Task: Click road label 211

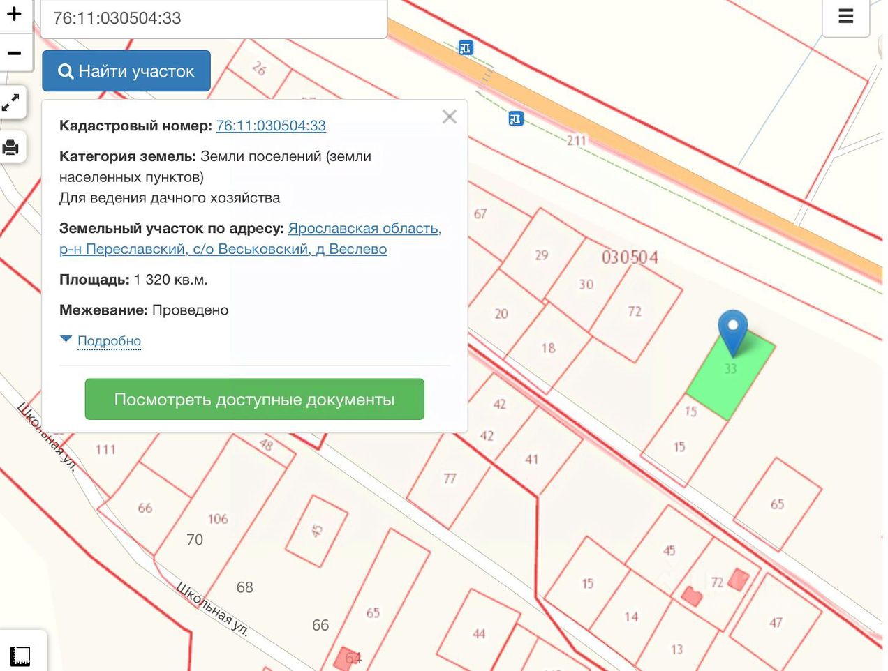Action: (x=577, y=140)
